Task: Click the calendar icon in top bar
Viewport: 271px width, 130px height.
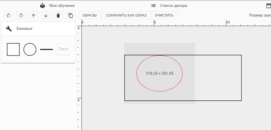Action: click(x=268, y=6)
